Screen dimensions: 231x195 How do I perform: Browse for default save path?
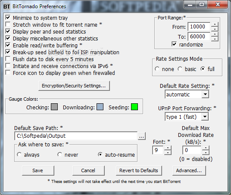click(142, 136)
